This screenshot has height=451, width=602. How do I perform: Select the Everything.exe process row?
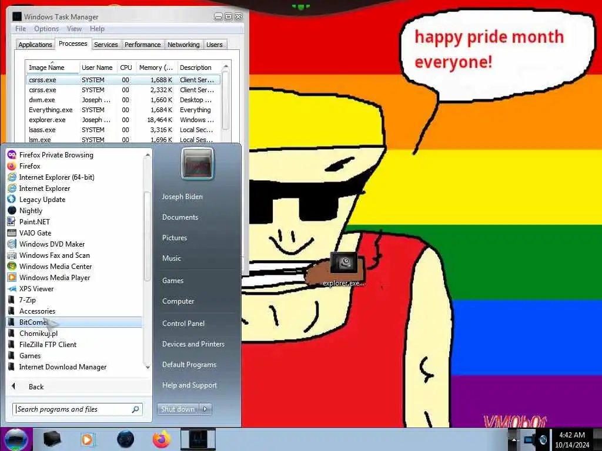123,110
